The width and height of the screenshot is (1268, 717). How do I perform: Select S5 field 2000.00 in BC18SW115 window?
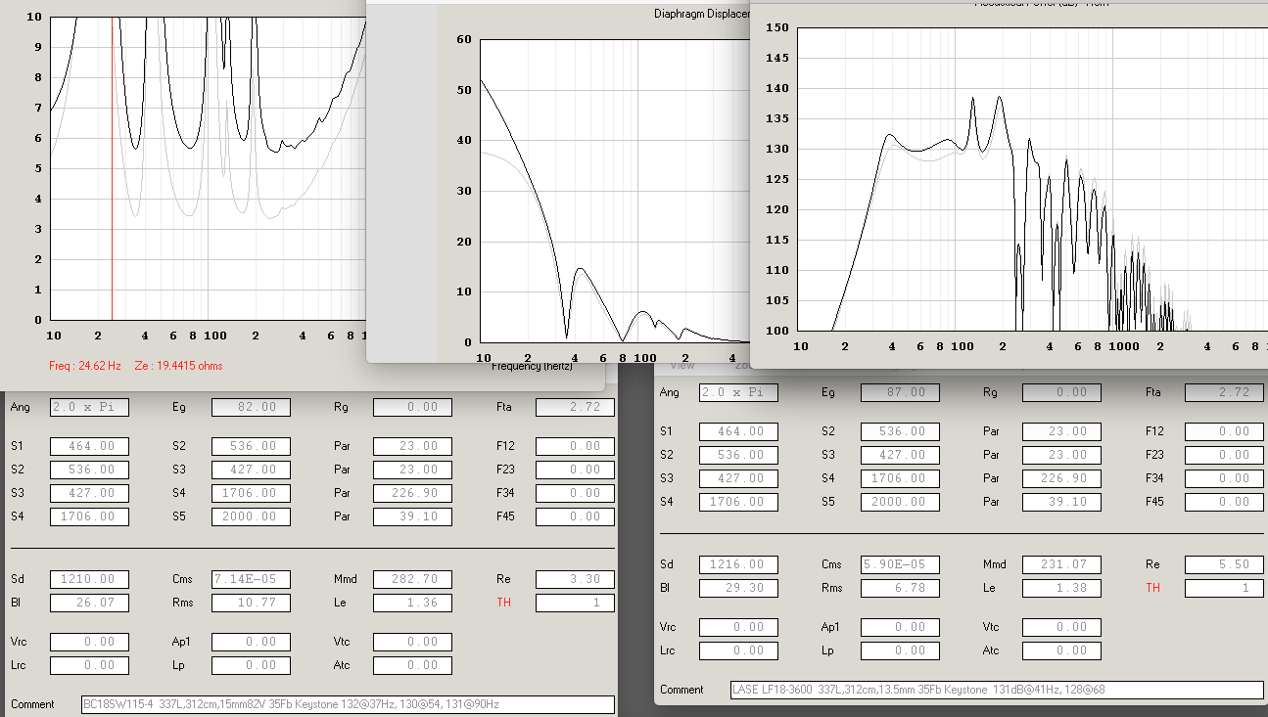(x=251, y=516)
